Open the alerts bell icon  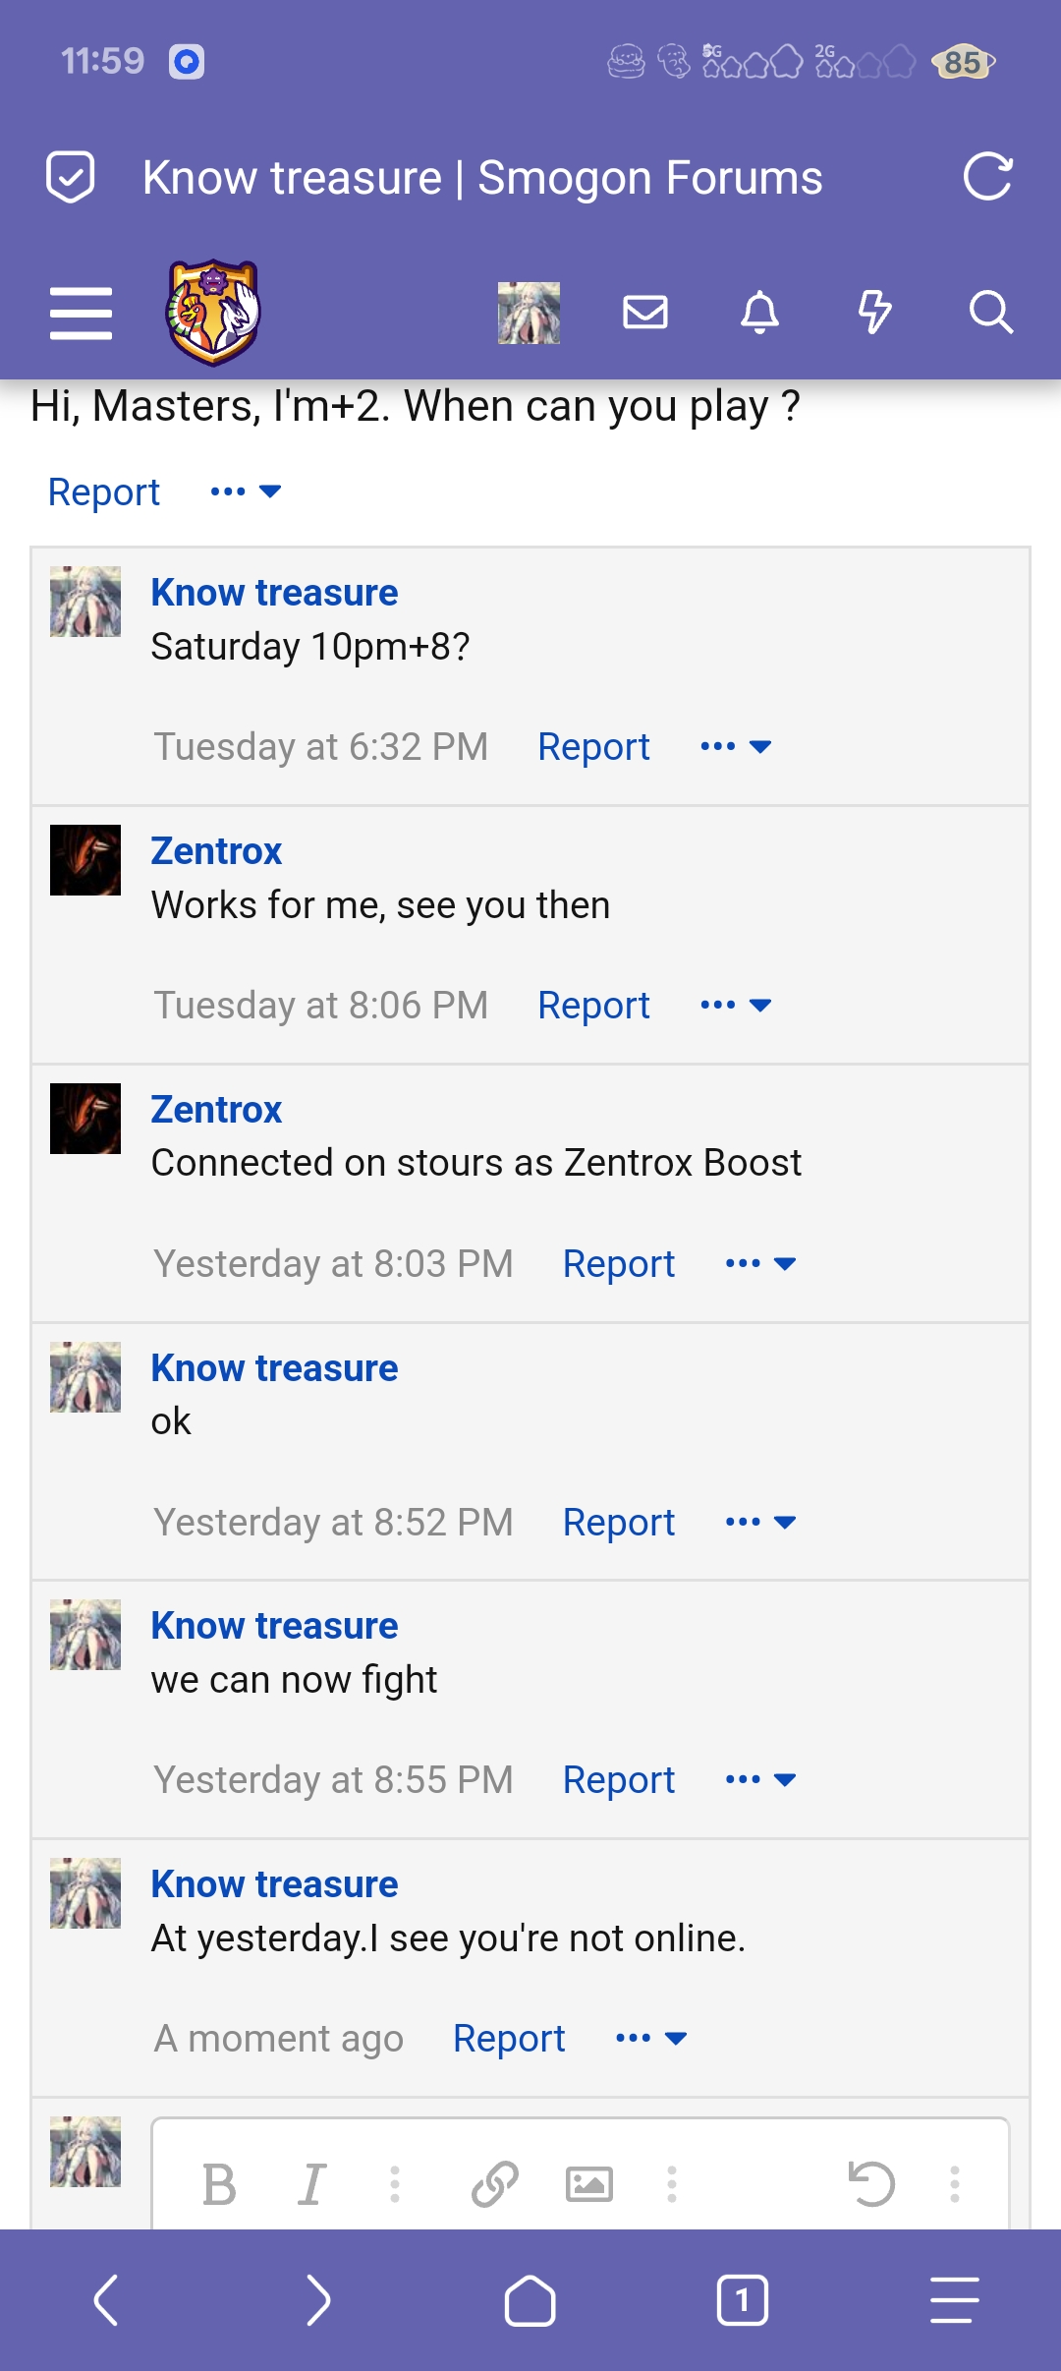759,313
